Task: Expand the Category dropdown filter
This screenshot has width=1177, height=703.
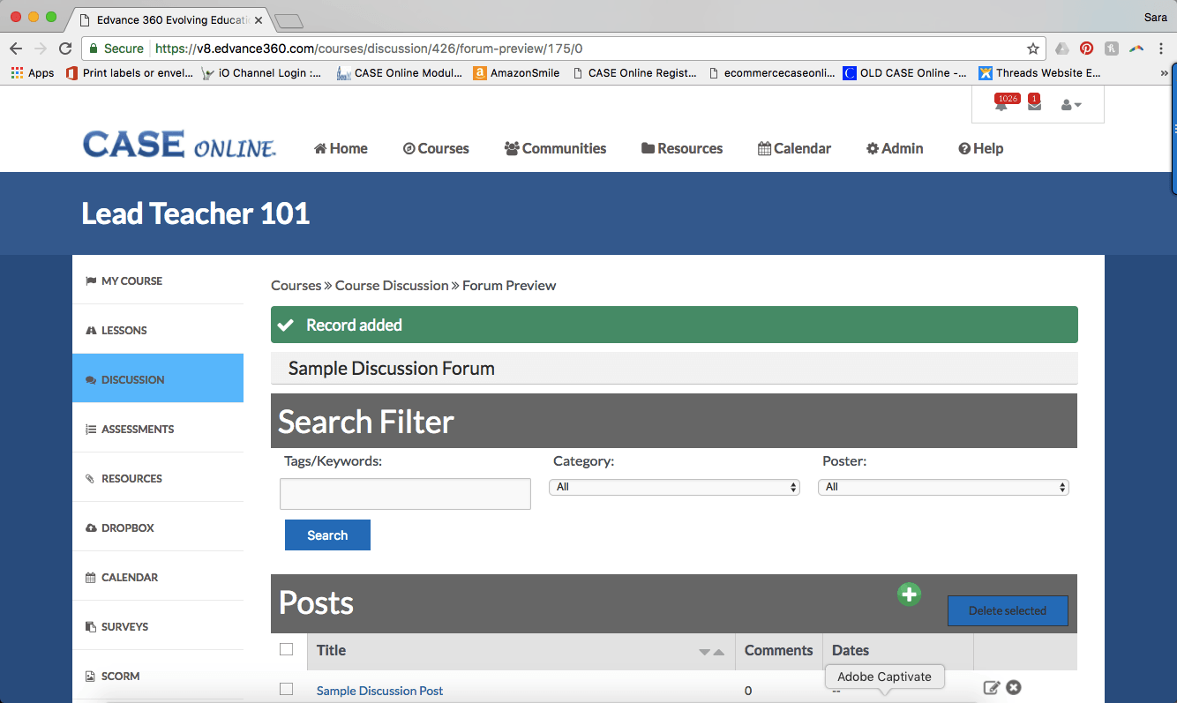Action: point(674,487)
